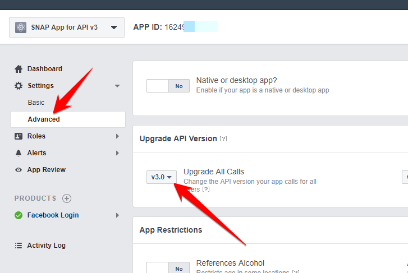The width and height of the screenshot is (408, 273).
Task: Expand the Alerts submenu arrow
Action: click(117, 153)
